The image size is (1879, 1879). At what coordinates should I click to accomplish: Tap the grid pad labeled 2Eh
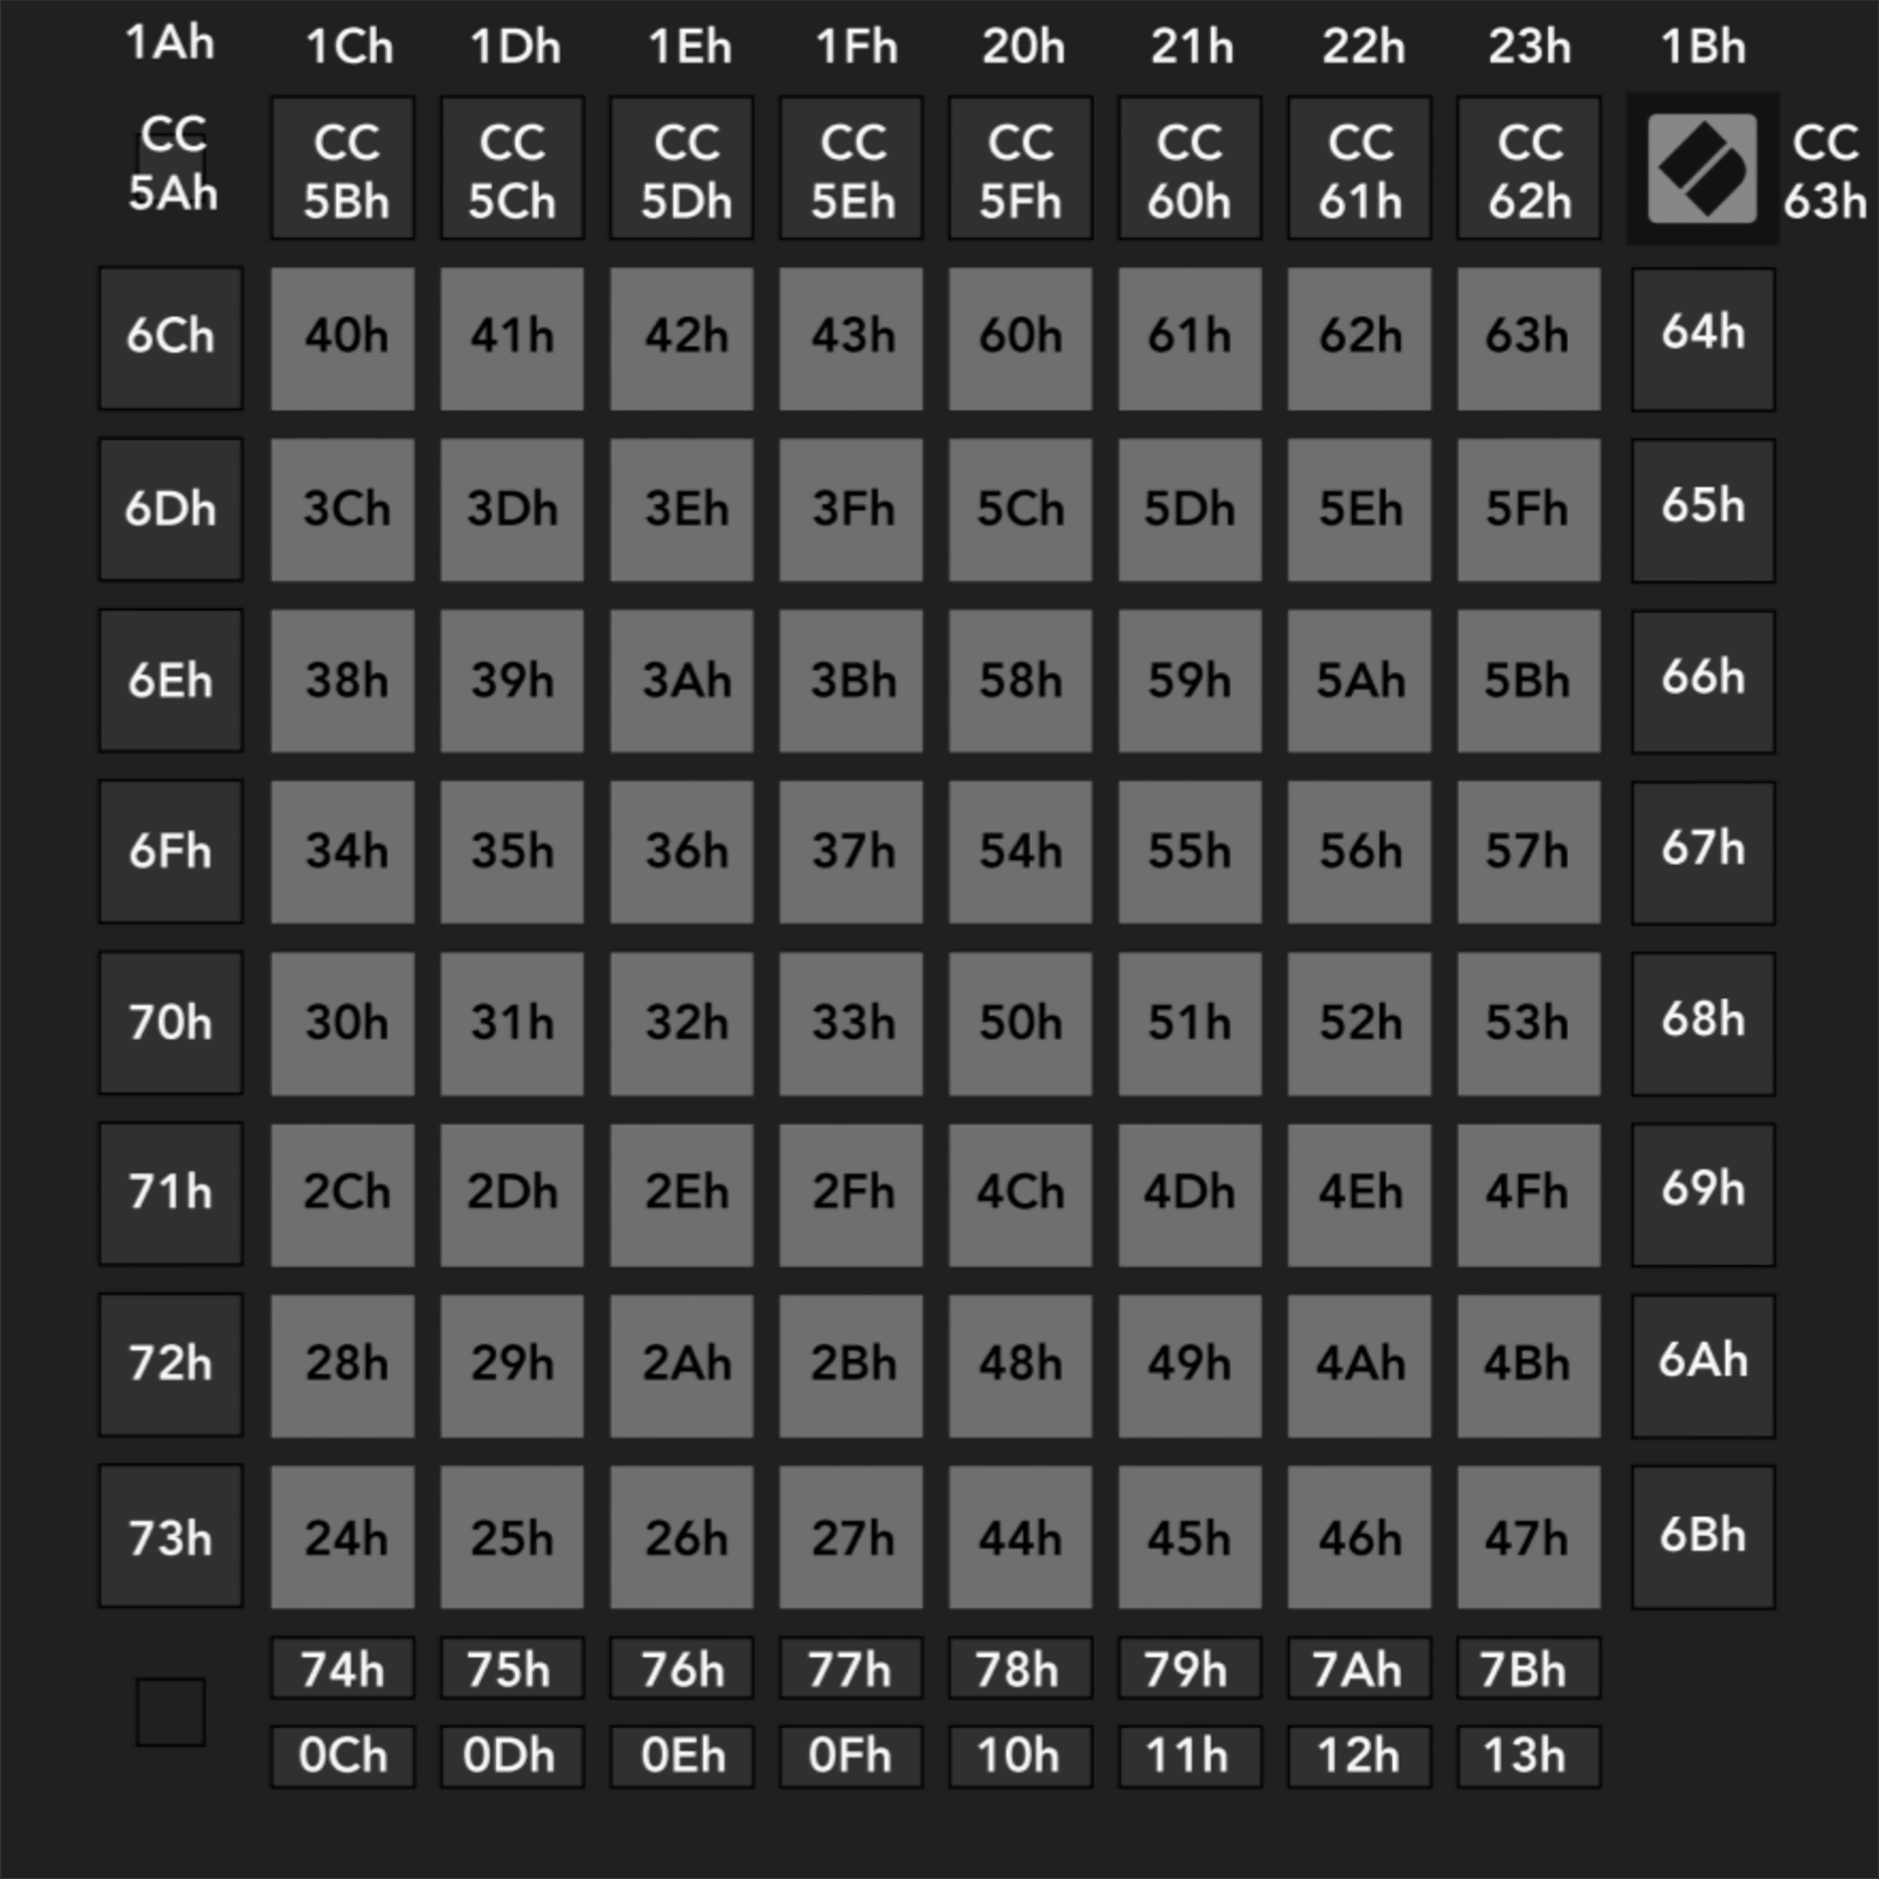click(x=682, y=1195)
